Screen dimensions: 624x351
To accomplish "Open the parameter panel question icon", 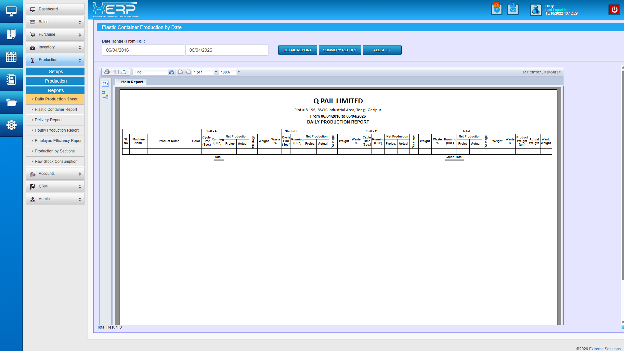I will point(105,84).
